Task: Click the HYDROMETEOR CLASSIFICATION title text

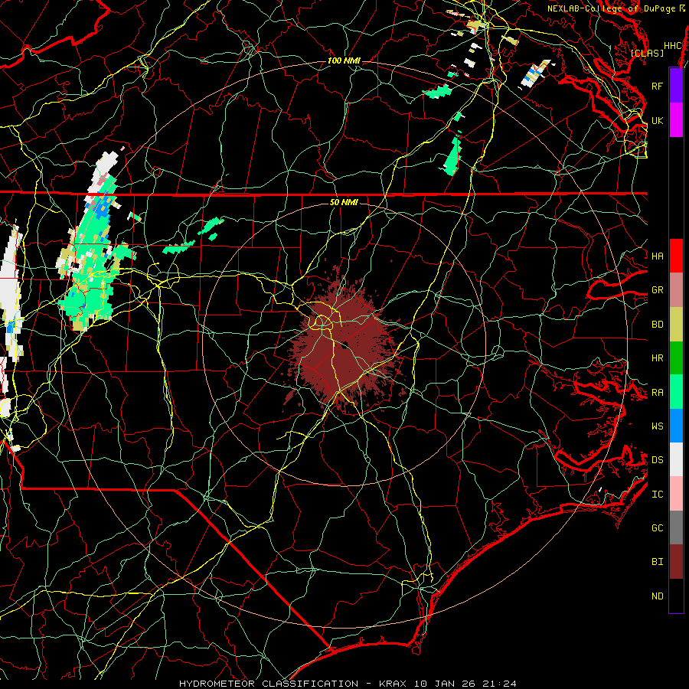Action: pyautogui.click(x=269, y=684)
